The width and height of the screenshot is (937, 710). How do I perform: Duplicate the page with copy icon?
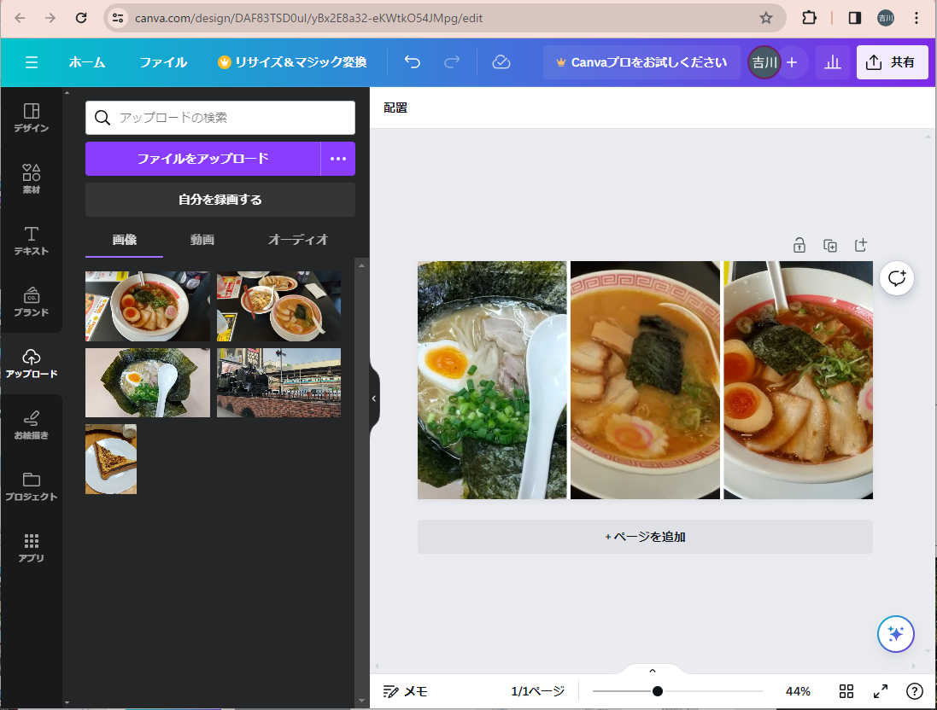[829, 246]
